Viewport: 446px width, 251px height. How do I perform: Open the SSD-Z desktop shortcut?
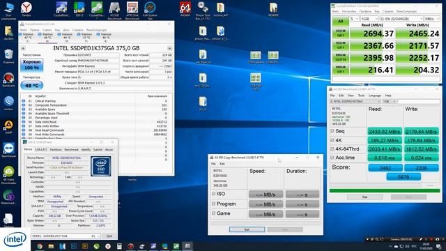(x=79, y=9)
